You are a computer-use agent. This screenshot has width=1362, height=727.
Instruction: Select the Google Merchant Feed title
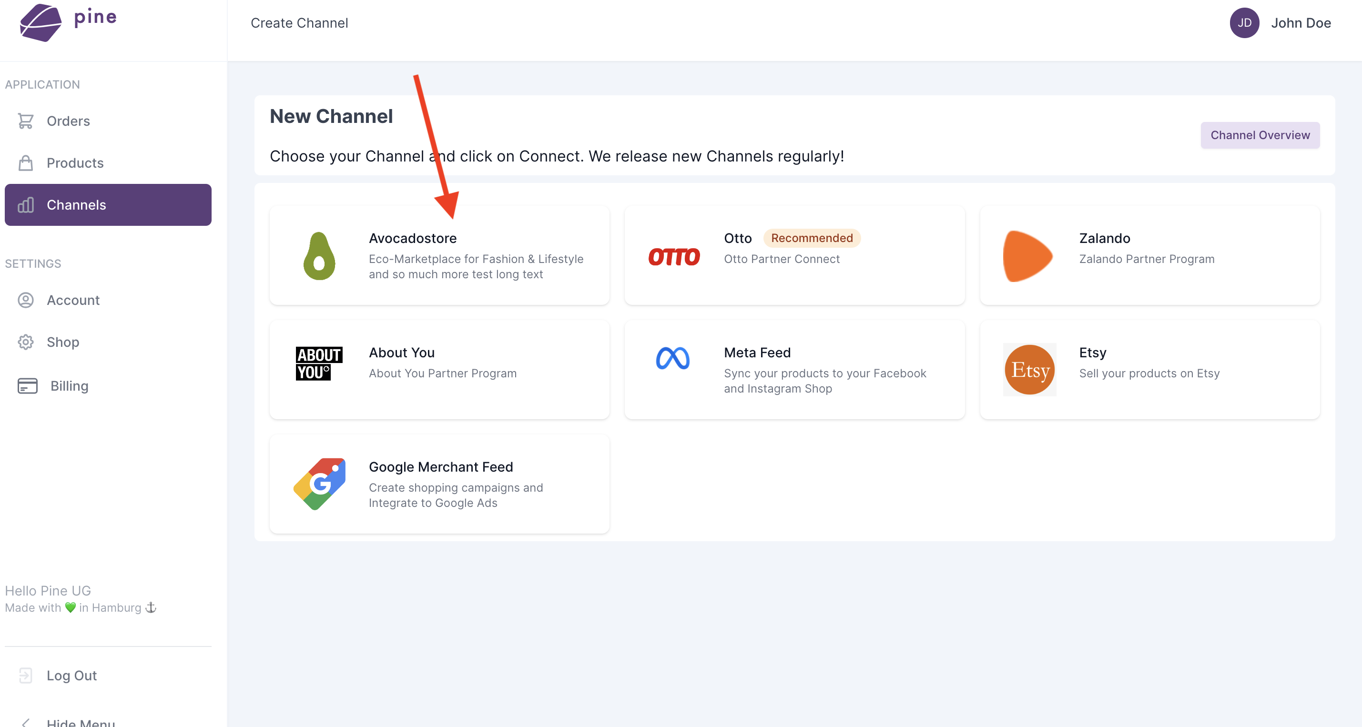[x=440, y=467]
